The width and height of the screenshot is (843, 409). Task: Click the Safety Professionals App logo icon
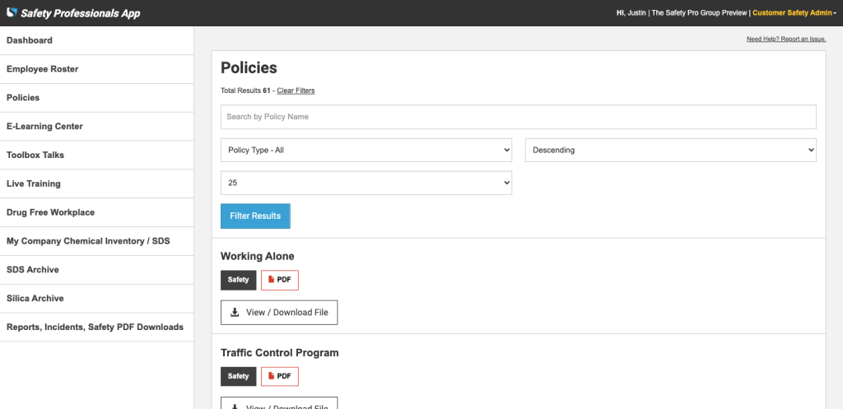(x=12, y=12)
